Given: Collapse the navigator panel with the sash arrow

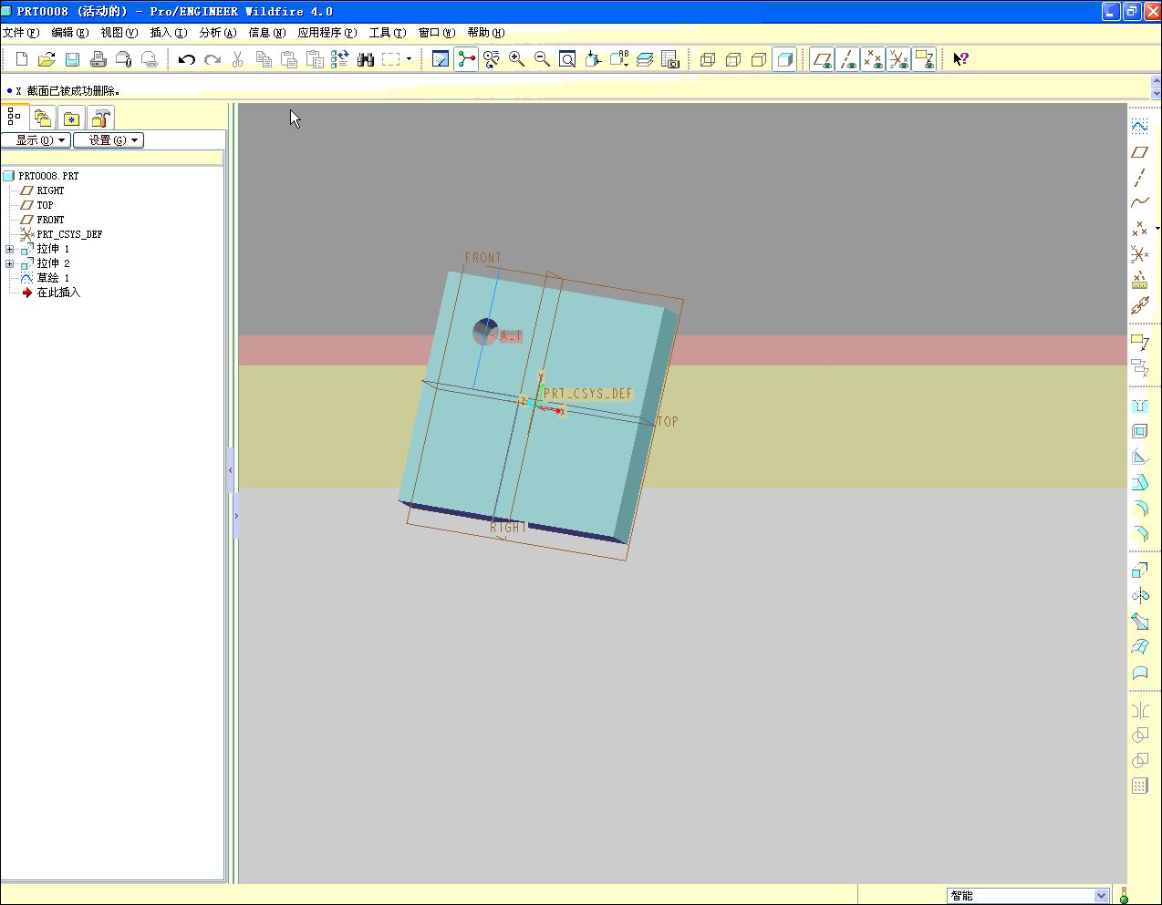Looking at the screenshot, I should [x=231, y=470].
